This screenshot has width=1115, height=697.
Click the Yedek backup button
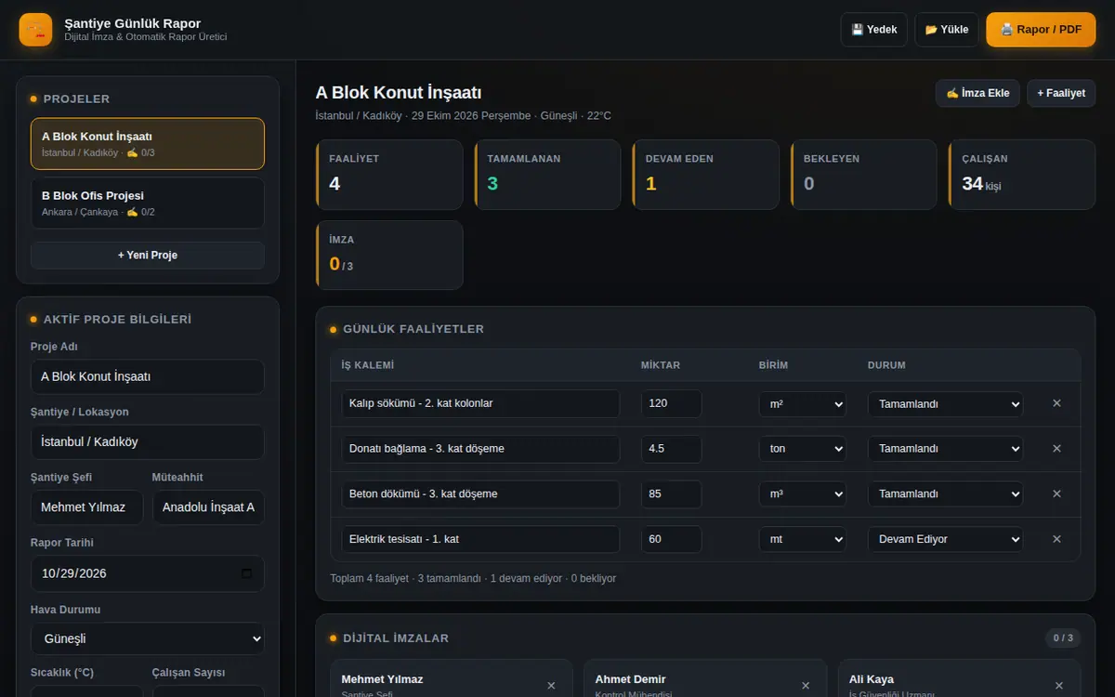coord(874,30)
